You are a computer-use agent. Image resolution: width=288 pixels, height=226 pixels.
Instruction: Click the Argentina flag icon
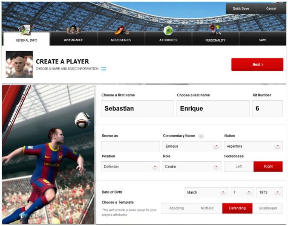point(103,69)
